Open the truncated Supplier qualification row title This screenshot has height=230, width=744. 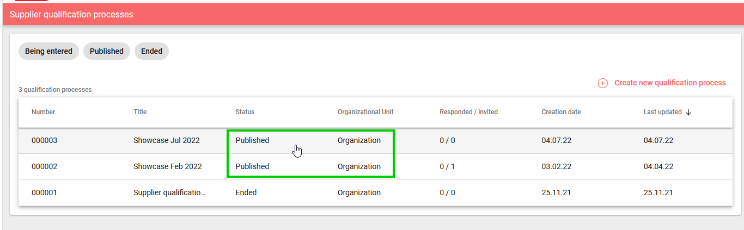tap(169, 192)
